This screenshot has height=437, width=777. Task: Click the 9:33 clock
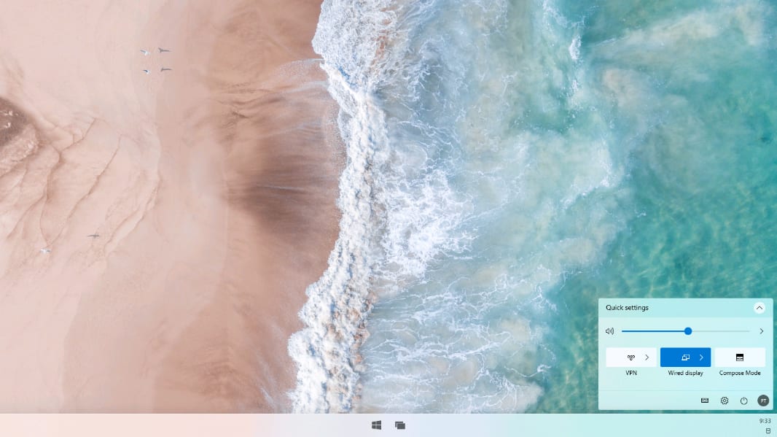(x=765, y=421)
